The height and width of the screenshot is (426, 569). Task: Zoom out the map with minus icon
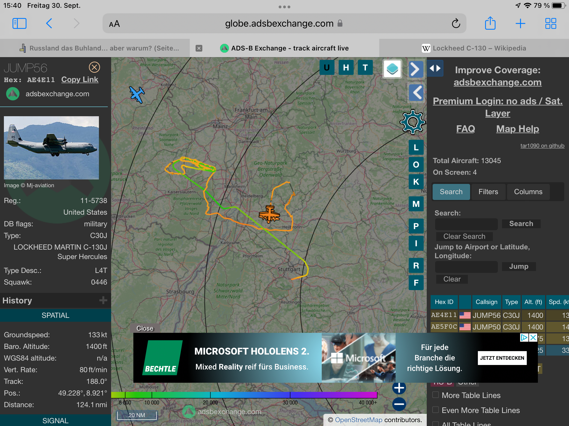[399, 404]
